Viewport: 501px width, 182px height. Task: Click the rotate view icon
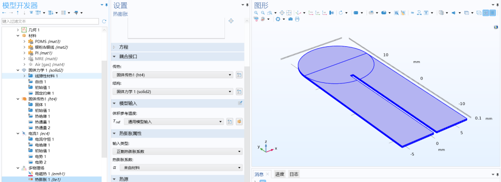tap(341, 13)
